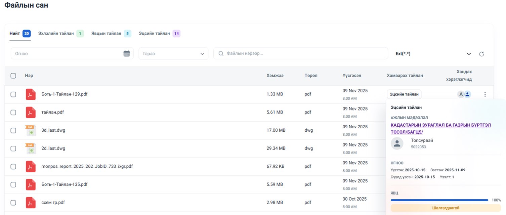Screen dimensions: 506x215
Task: Click the Эцсийн тайлан badge in first row
Action: coord(404,94)
